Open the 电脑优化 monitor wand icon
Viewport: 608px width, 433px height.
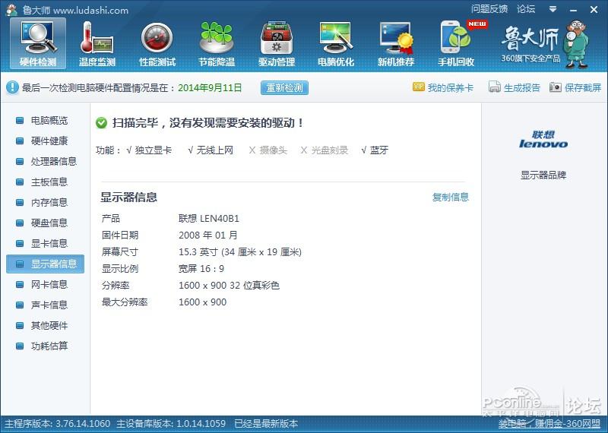(336, 43)
